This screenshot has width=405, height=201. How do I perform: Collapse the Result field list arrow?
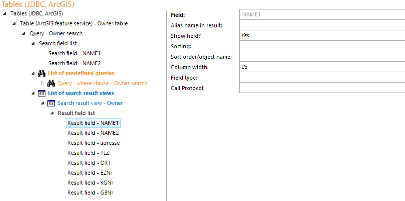[52, 113]
